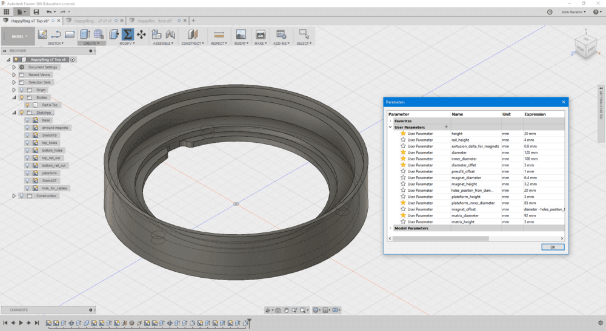Image resolution: width=606 pixels, height=331 pixels.
Task: Click timeline Play button
Action: click(21, 323)
